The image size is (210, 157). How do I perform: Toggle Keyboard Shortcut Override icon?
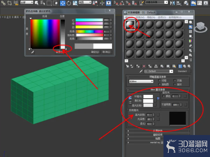(x=109, y=3)
